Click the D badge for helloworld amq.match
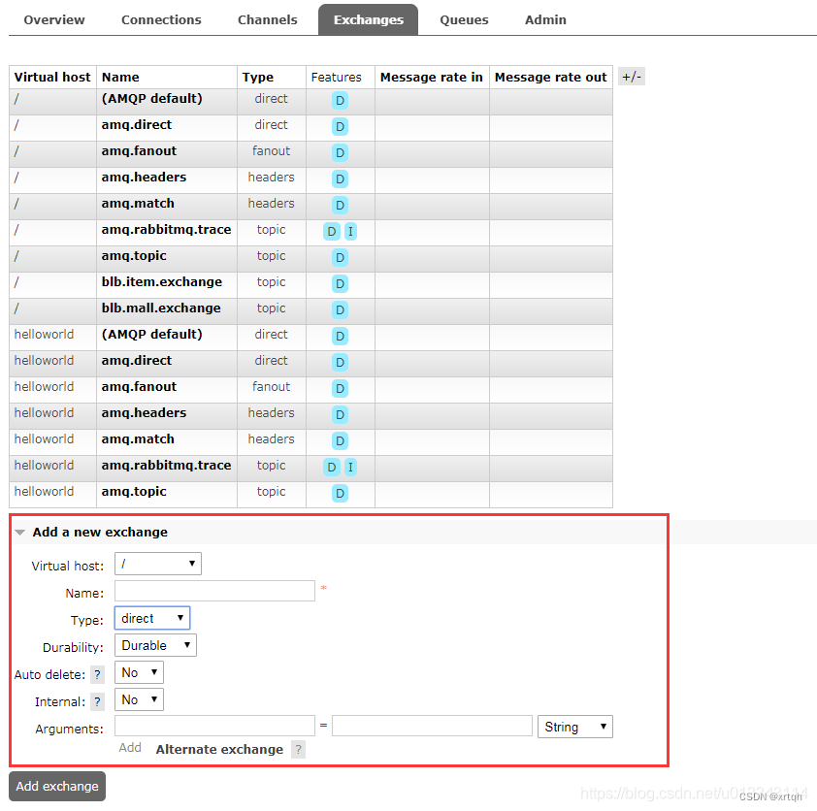 coord(340,440)
